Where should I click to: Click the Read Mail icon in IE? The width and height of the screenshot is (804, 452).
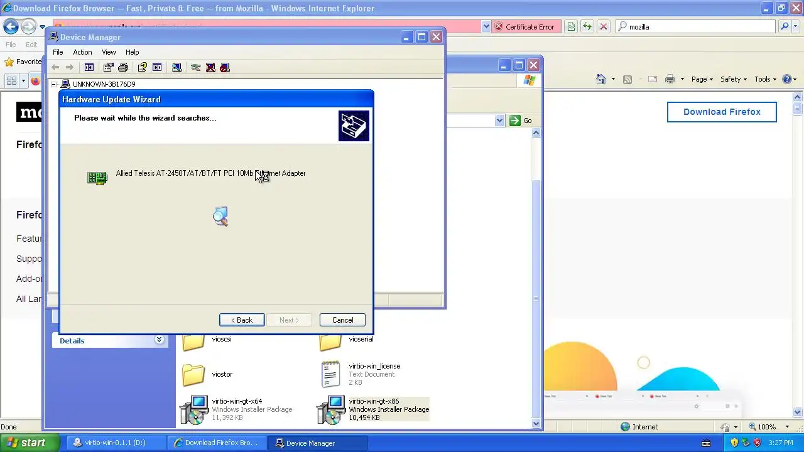coord(653,79)
